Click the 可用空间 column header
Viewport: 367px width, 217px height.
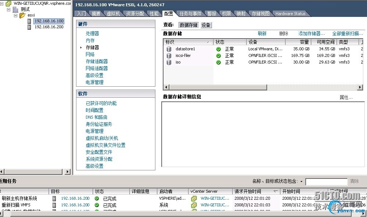[324, 42]
